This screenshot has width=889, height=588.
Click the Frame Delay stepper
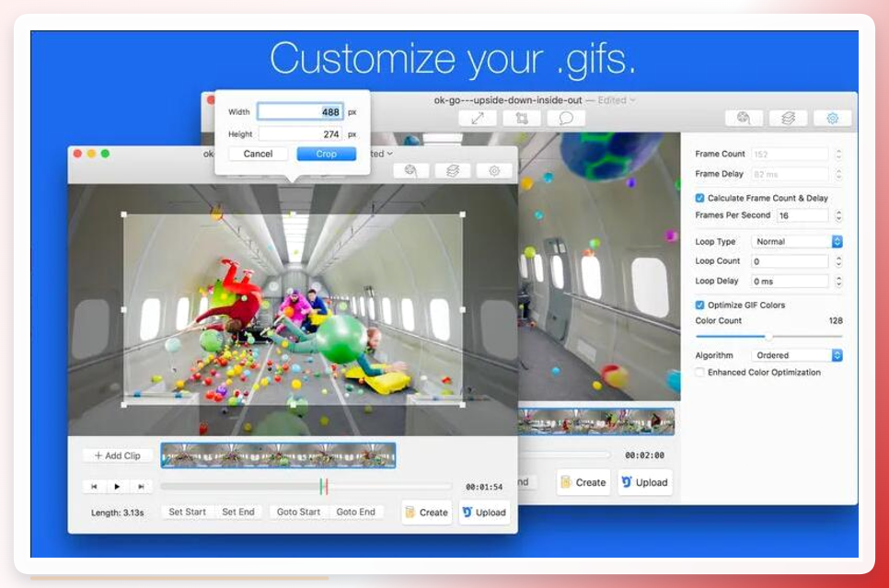click(x=838, y=174)
